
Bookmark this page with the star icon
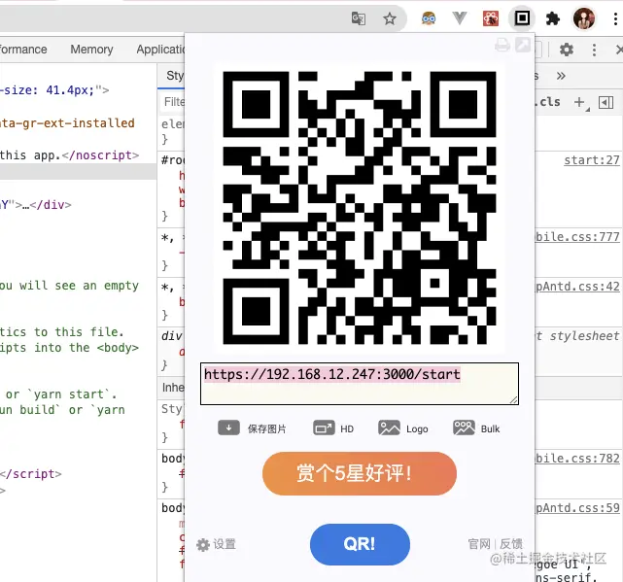(390, 18)
